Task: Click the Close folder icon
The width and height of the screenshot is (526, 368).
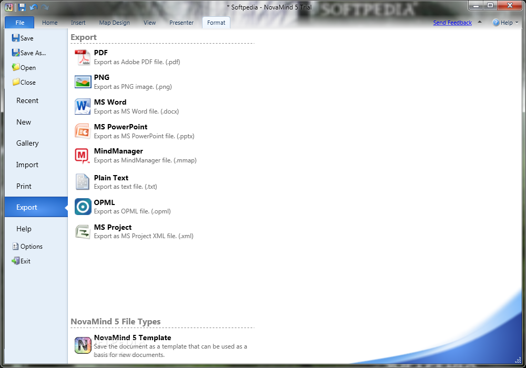Action: [15, 82]
